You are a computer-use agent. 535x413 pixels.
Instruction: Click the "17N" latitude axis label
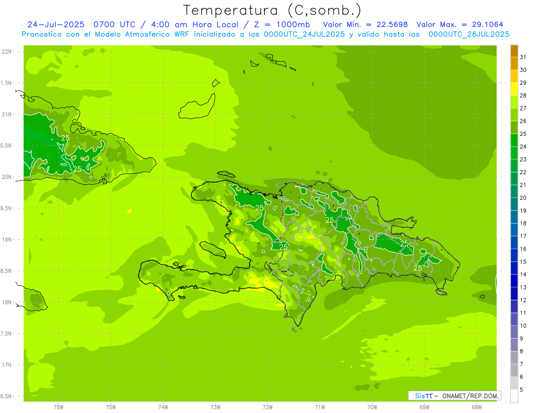tap(6, 365)
